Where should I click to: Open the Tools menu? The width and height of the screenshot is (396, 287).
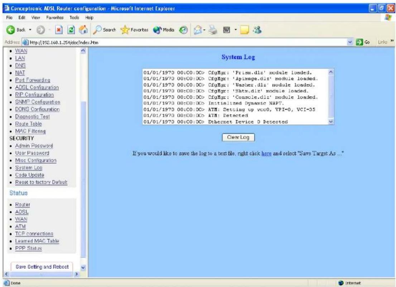click(74, 18)
